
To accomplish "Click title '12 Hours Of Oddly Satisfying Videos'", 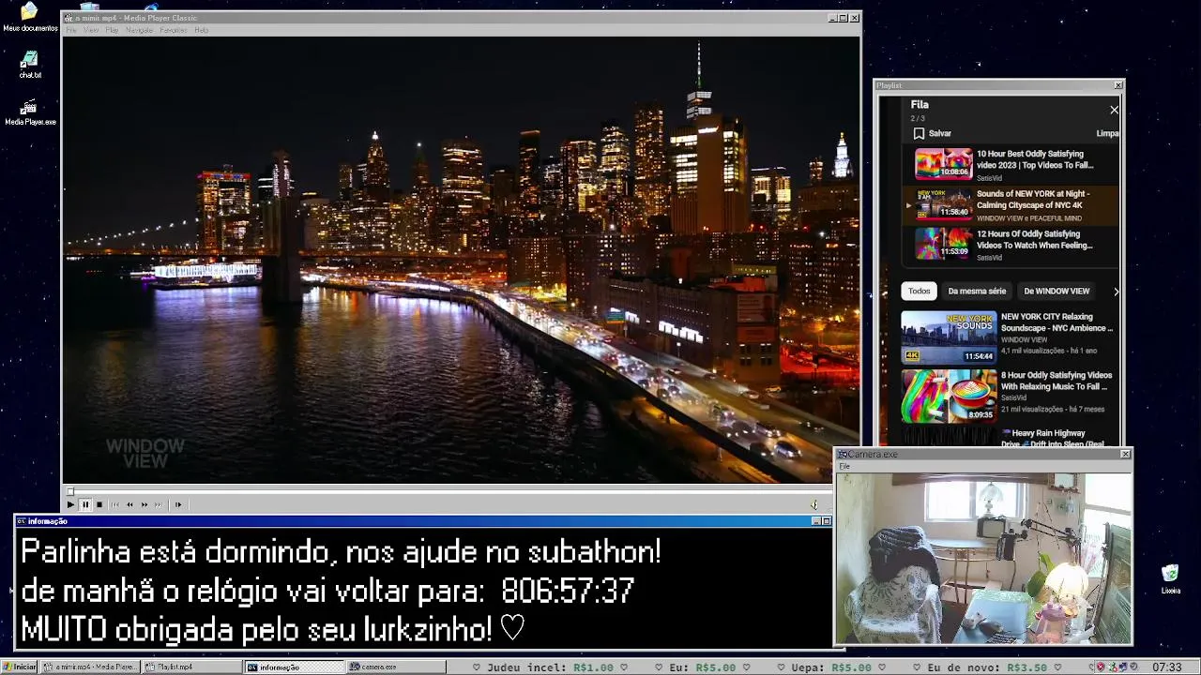I will [x=1035, y=240].
